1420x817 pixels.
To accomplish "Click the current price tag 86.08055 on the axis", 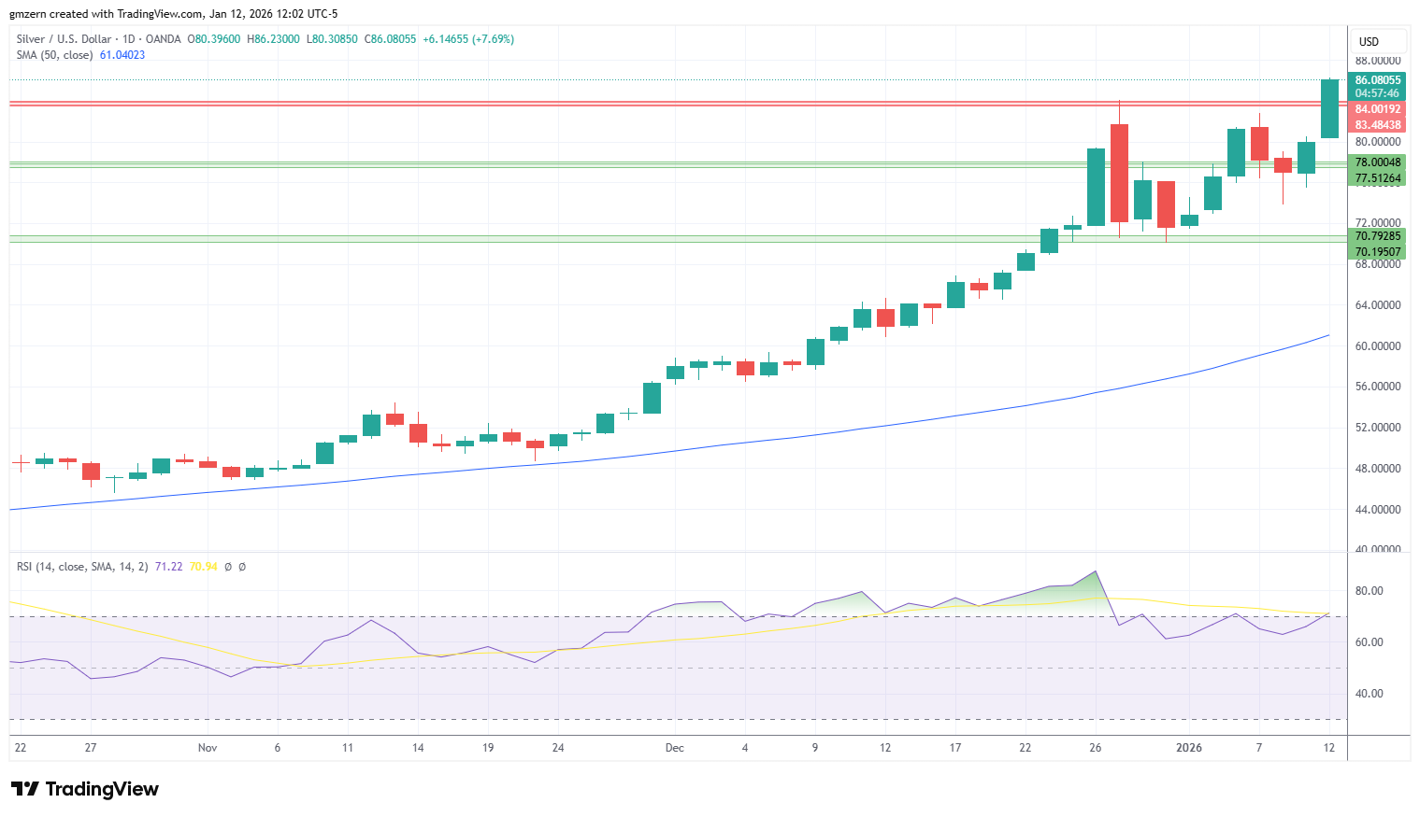I will click(1378, 80).
